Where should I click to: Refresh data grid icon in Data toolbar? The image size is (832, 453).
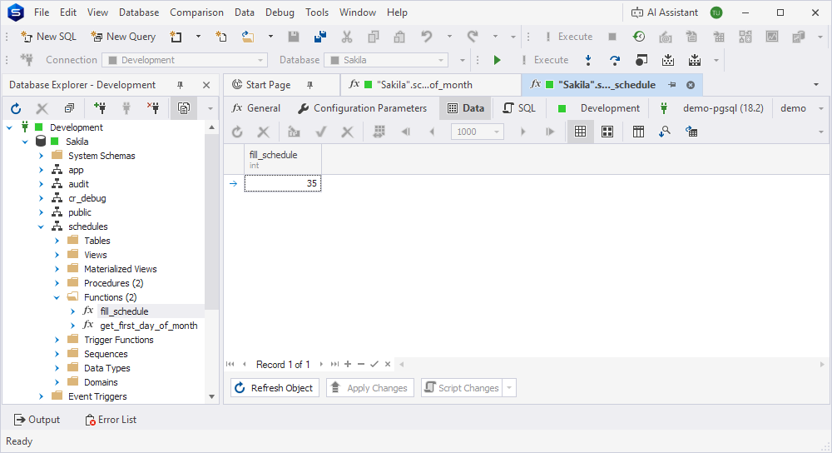tap(237, 132)
